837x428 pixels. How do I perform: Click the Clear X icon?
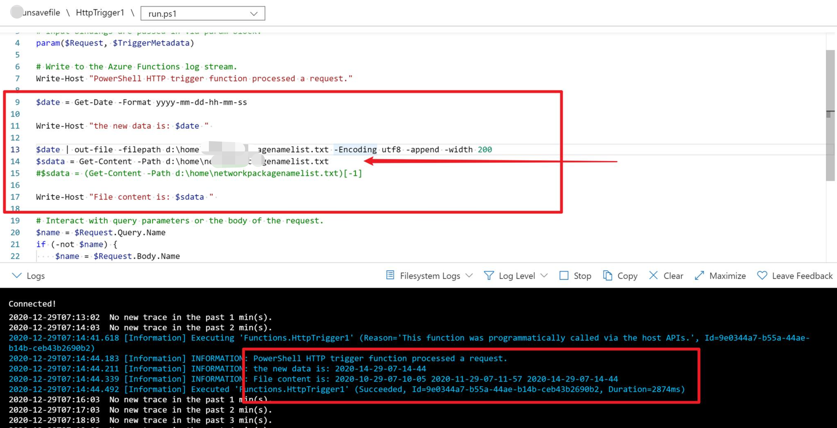653,275
